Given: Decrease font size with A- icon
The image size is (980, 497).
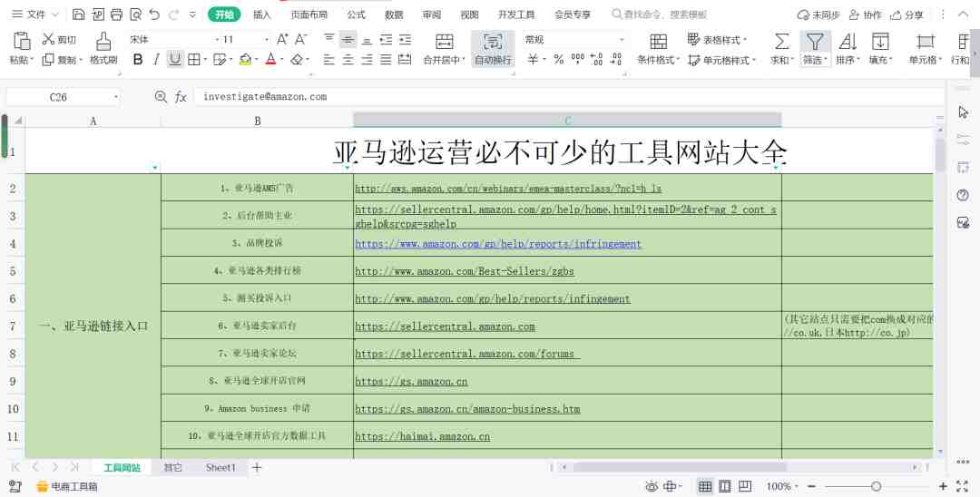Looking at the screenshot, I should pyautogui.click(x=301, y=39).
